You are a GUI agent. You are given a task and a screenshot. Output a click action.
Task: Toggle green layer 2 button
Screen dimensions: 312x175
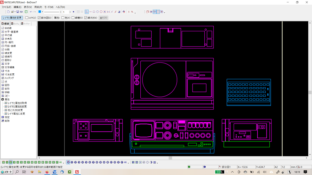click(x=11, y=162)
